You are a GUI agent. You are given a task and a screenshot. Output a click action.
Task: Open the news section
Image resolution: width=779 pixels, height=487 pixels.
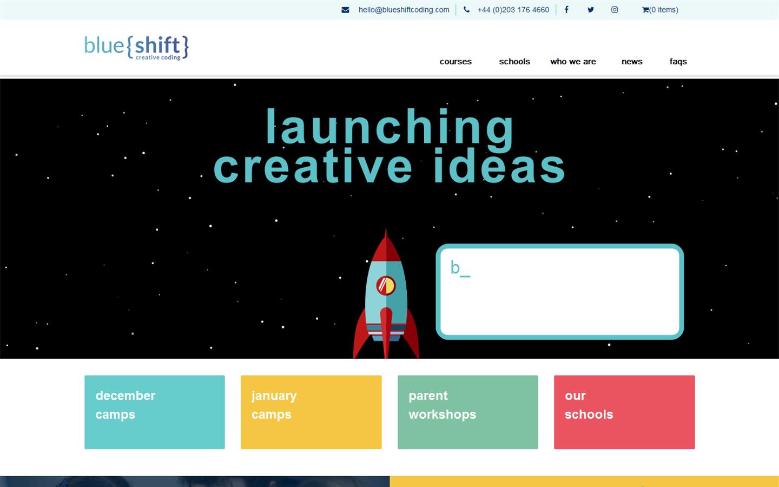pyautogui.click(x=632, y=62)
